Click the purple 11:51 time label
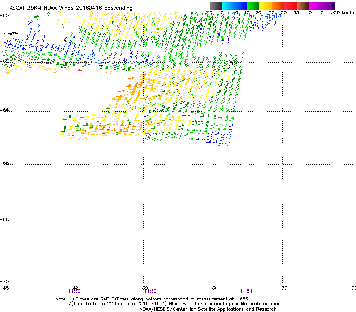The image size is (356, 312). (x=246, y=291)
